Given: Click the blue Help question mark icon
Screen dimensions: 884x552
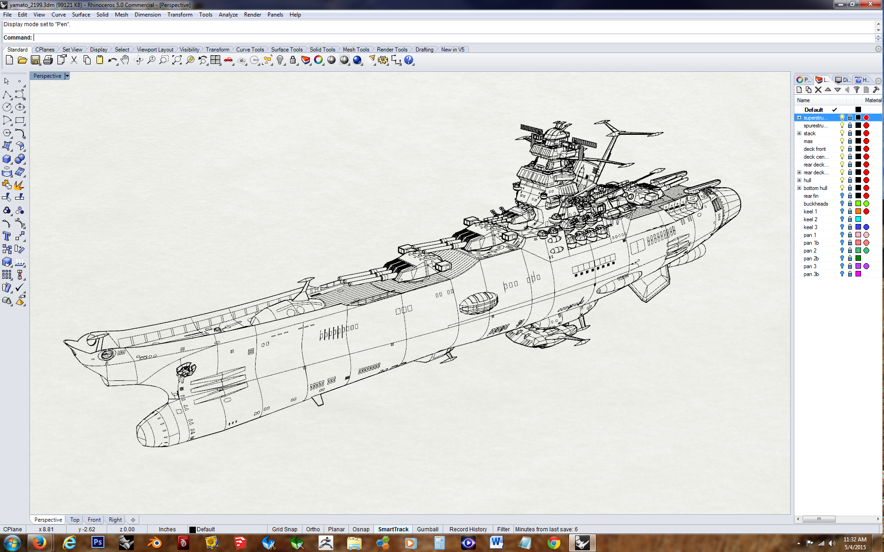Looking at the screenshot, I should tap(409, 60).
